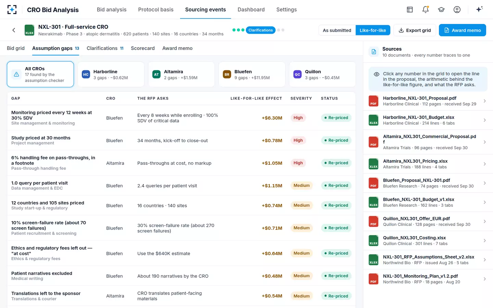Expand Harborline_NXL-301_Budget.xlsx chevron
Image resolution: width=493 pixels, height=308 pixels.
pyautogui.click(x=485, y=120)
